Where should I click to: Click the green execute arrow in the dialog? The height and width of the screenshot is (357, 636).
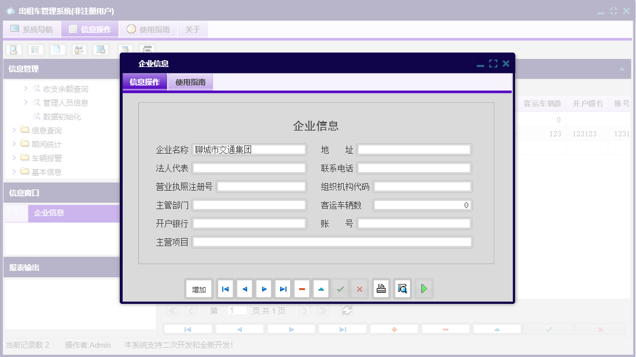point(424,288)
